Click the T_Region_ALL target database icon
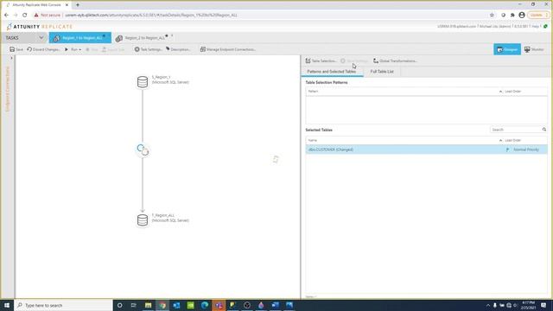 tap(143, 220)
